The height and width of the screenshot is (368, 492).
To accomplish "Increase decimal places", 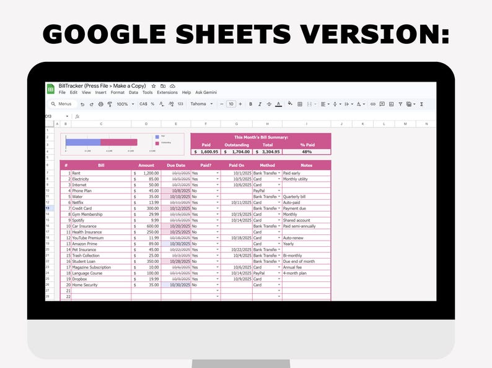I will pyautogui.click(x=171, y=104).
